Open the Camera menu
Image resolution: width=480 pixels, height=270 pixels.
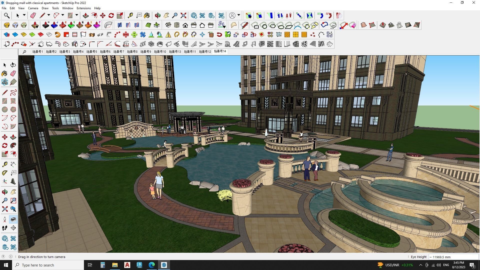tap(33, 8)
